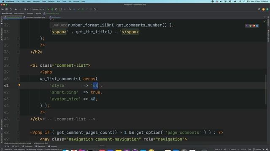This screenshot has height=151, width=270.
Task: Open the Services tool window
Action: point(52,146)
